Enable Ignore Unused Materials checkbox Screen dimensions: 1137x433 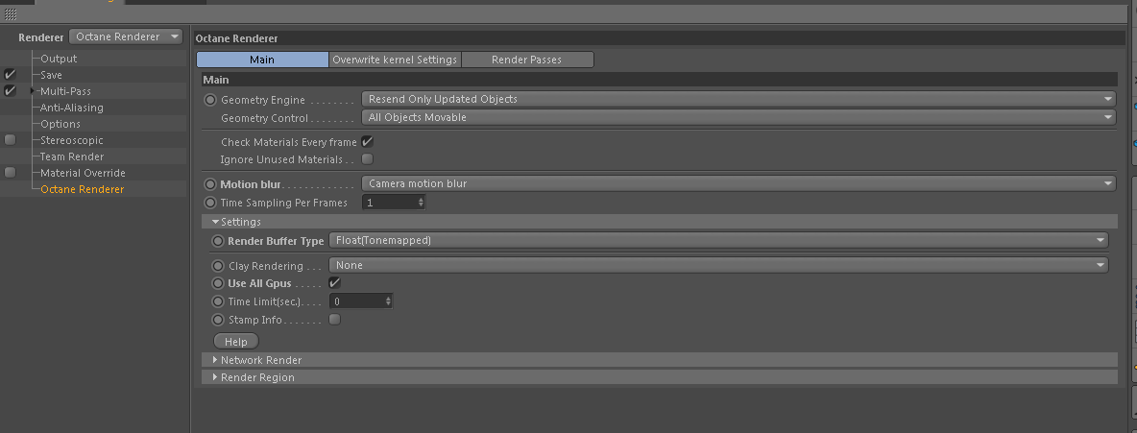tap(368, 158)
